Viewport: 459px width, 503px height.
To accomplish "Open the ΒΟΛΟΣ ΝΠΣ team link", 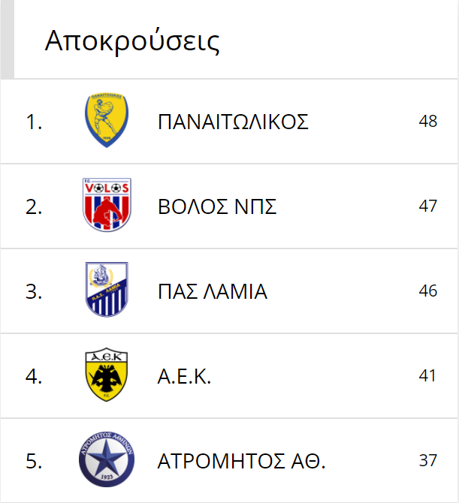I will pos(217,206).
